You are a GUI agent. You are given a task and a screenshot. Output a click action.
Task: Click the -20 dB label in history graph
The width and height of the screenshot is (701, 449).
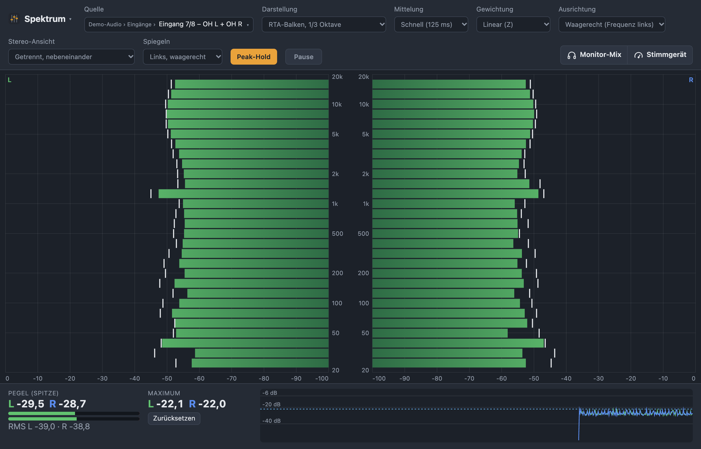point(271,404)
